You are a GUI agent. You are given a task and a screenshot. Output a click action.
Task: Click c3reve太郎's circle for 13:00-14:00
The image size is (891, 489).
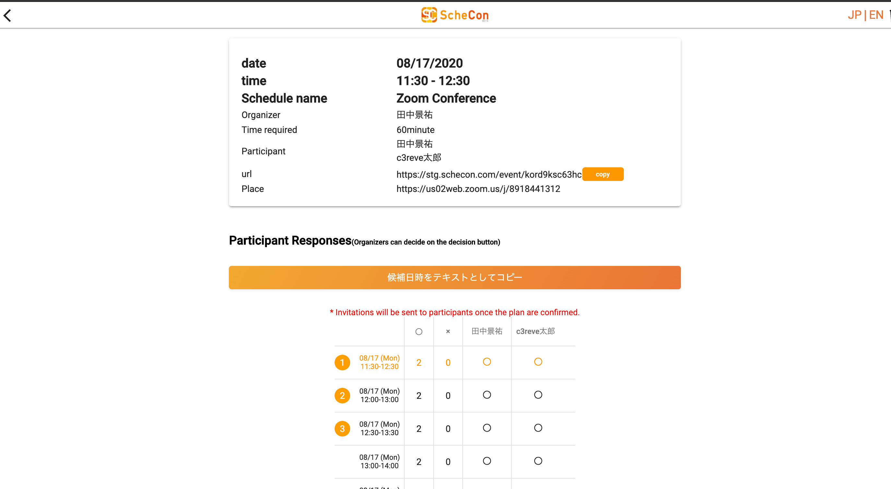coord(538,461)
